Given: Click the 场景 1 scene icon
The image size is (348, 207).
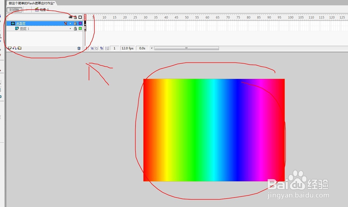Looking at the screenshot, I should [x=37, y=9].
